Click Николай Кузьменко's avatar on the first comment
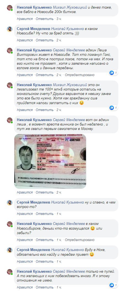 coord(10,8)
